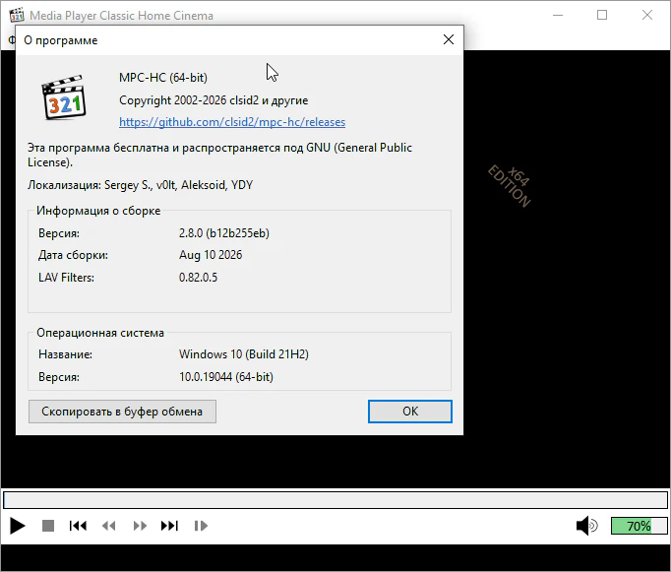
Task: Increase speed with the fast-forward arrows
Action: click(140, 526)
